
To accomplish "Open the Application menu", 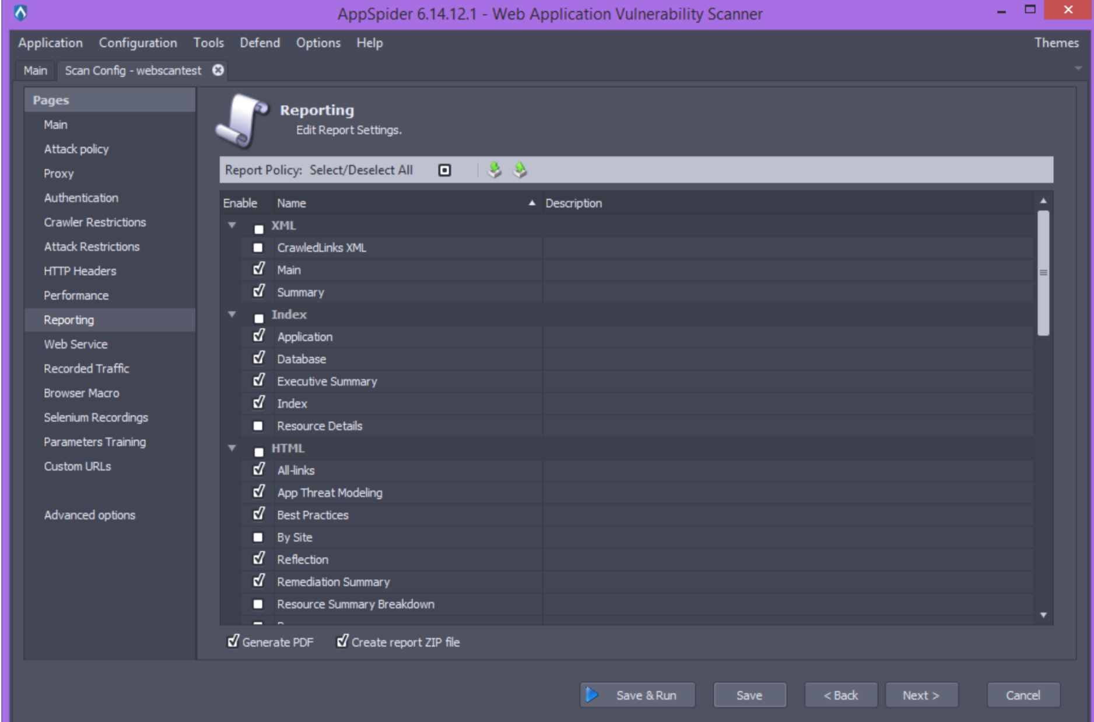I will point(50,43).
